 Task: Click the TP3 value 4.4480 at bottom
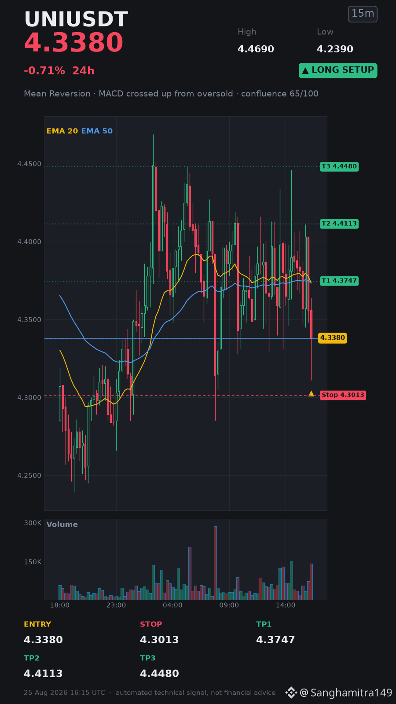[159, 674]
